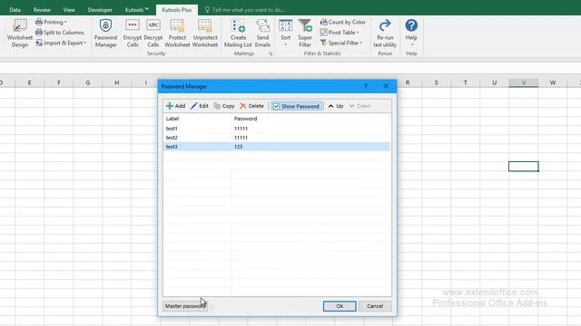The width and height of the screenshot is (581, 326).
Task: Open the Printing dropdown
Action: pyautogui.click(x=51, y=22)
